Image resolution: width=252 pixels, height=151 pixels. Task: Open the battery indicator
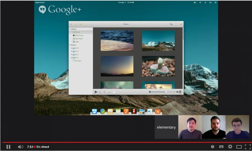(210, 3)
